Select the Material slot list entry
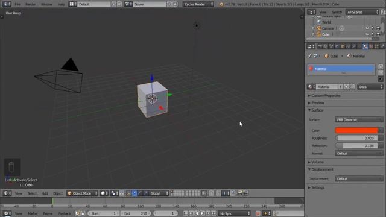 341,69
